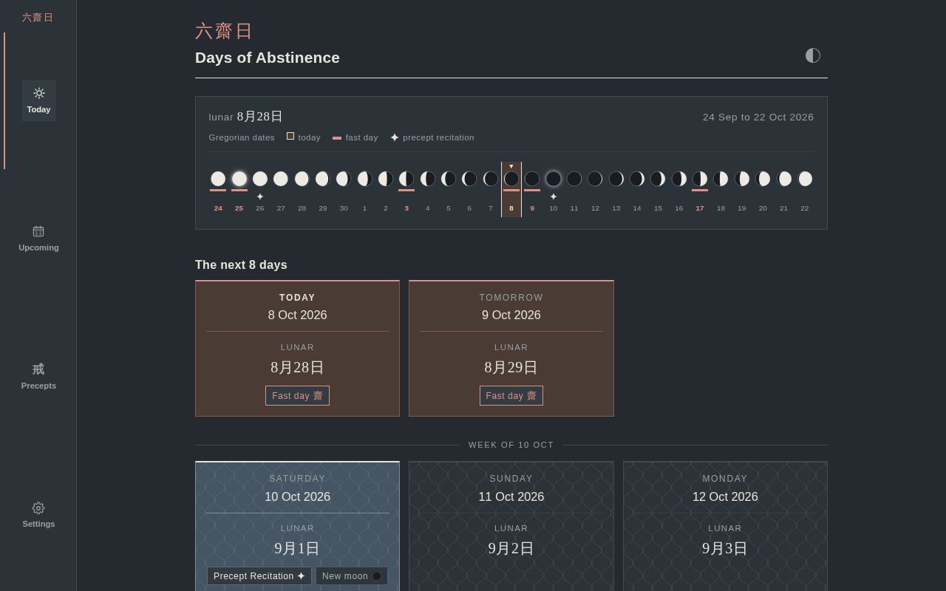Click the Fast day 齋 badge on Today card

(297, 396)
